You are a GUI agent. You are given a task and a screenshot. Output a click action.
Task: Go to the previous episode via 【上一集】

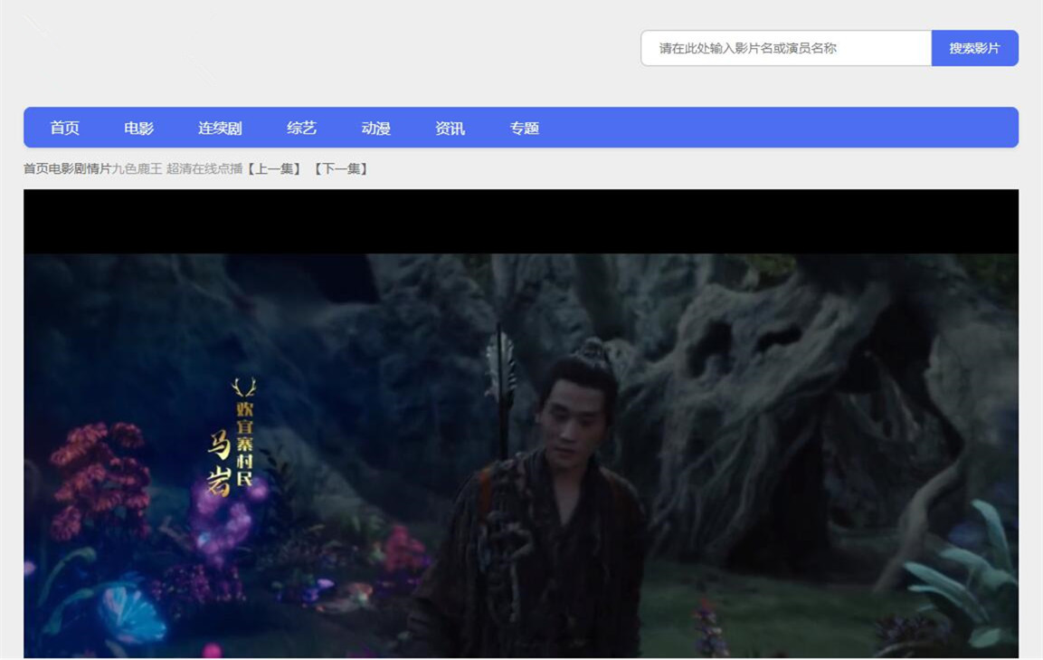click(273, 168)
